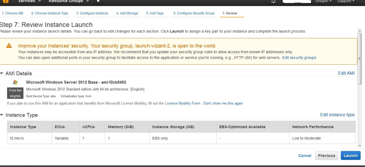Click the t2.micro table cell

click(29, 138)
